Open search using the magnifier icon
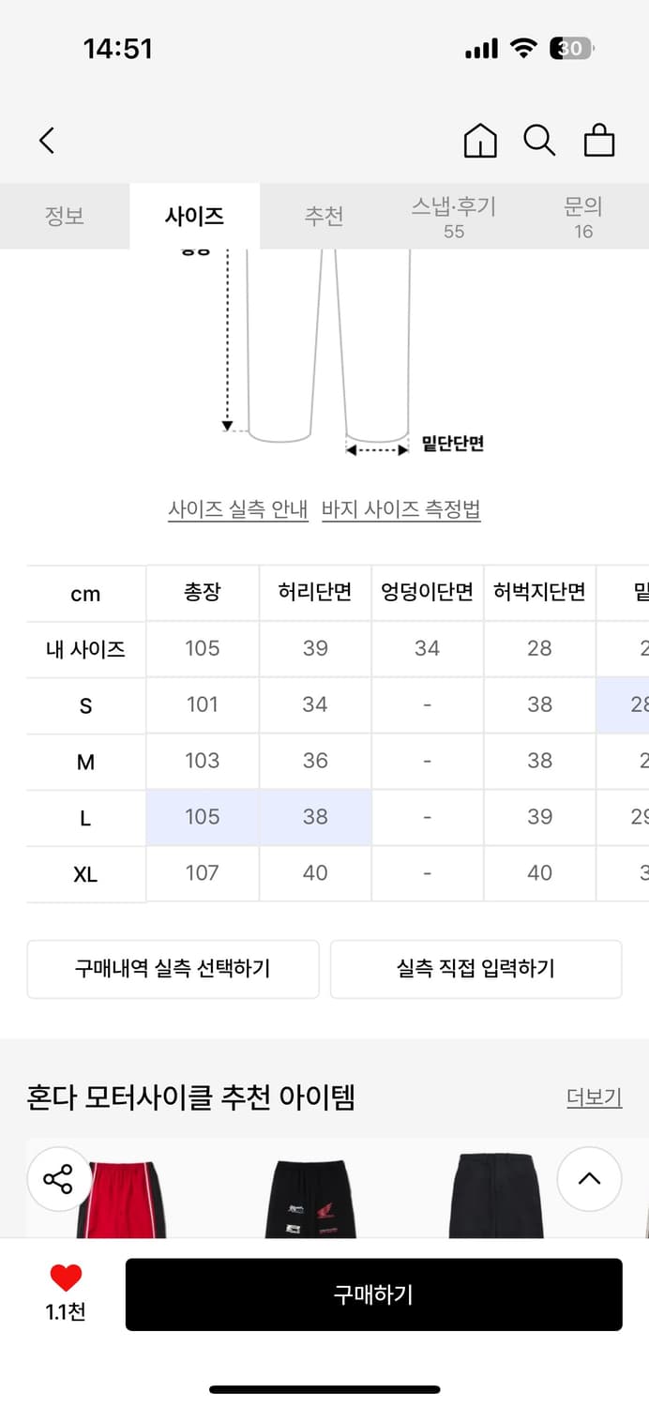The image size is (649, 1407). point(538,140)
